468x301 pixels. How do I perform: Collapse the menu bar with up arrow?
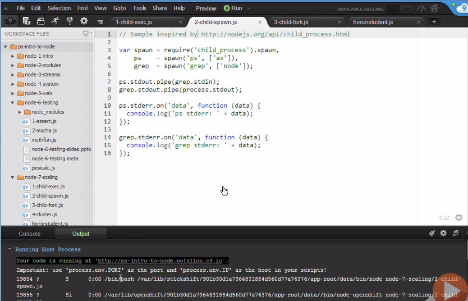click(6, 9)
